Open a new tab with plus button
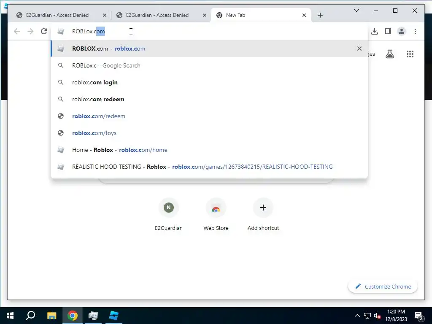The height and width of the screenshot is (324, 432). coord(320,15)
